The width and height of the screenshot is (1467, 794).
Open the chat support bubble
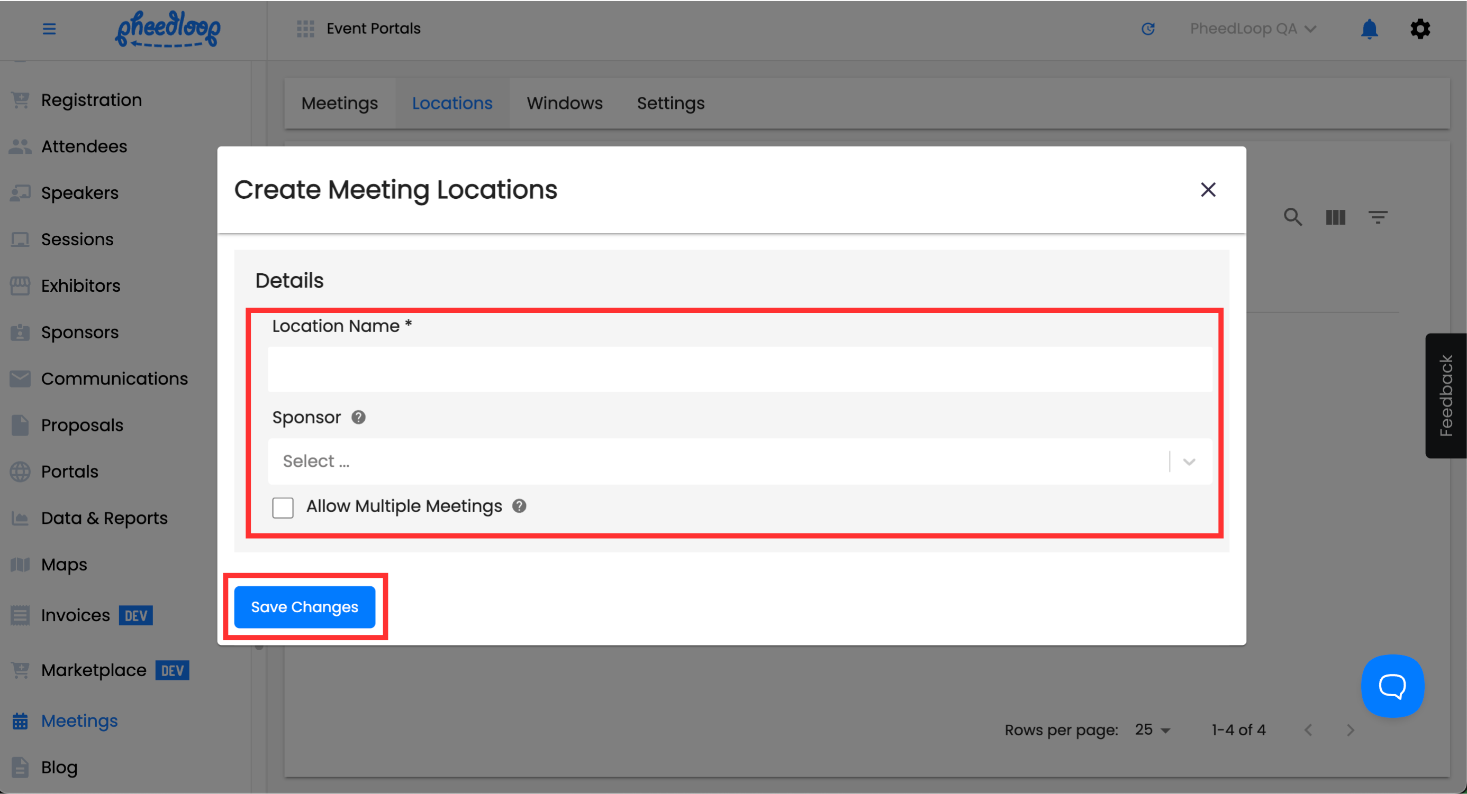(1392, 686)
